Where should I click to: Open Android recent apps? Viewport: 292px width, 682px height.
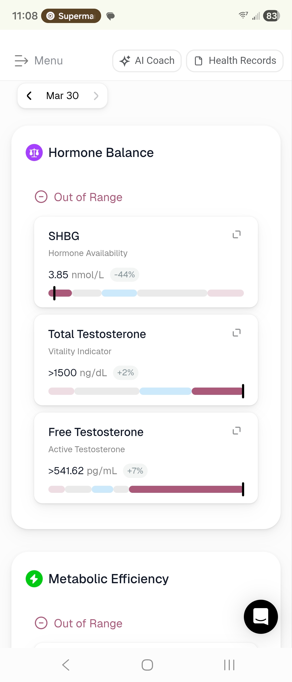click(229, 665)
